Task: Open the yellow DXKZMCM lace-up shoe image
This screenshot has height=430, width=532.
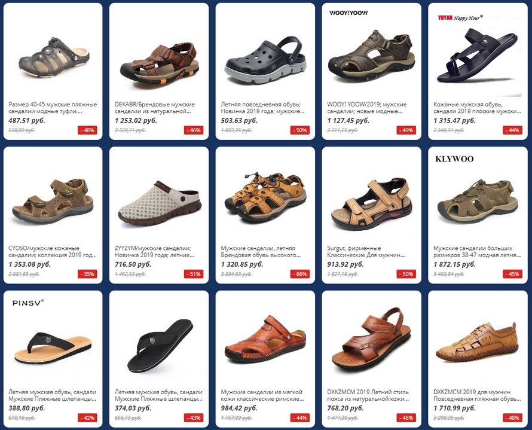Action: [477, 341]
